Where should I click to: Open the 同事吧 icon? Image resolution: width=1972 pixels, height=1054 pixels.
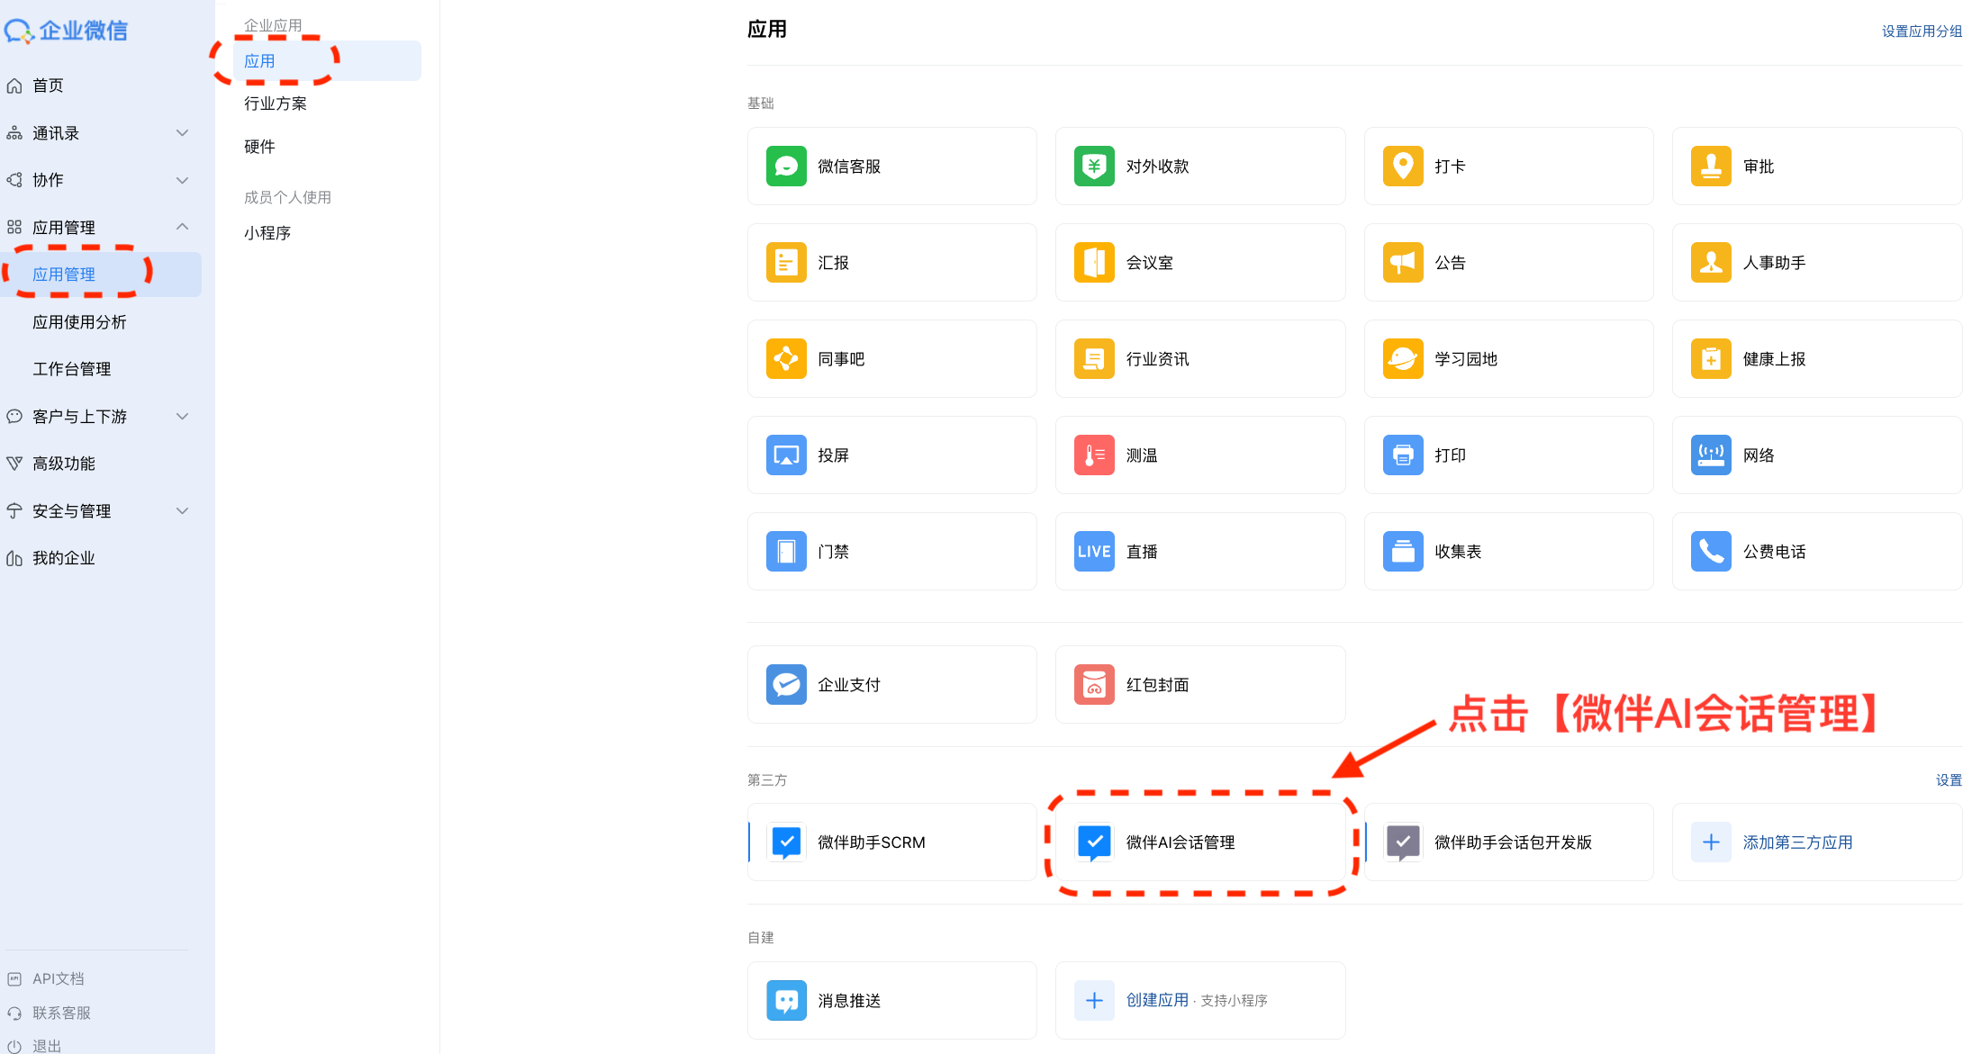pos(786,359)
